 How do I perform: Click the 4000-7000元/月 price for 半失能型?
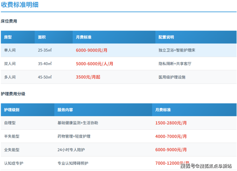(x=171, y=136)
